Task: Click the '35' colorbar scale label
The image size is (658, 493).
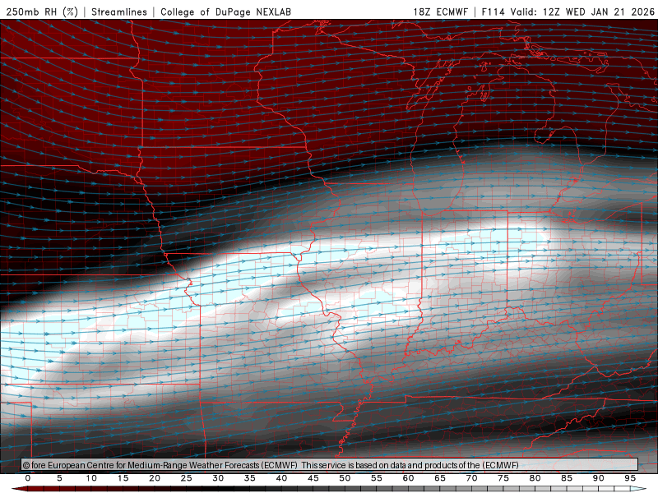Action: pos(250,478)
